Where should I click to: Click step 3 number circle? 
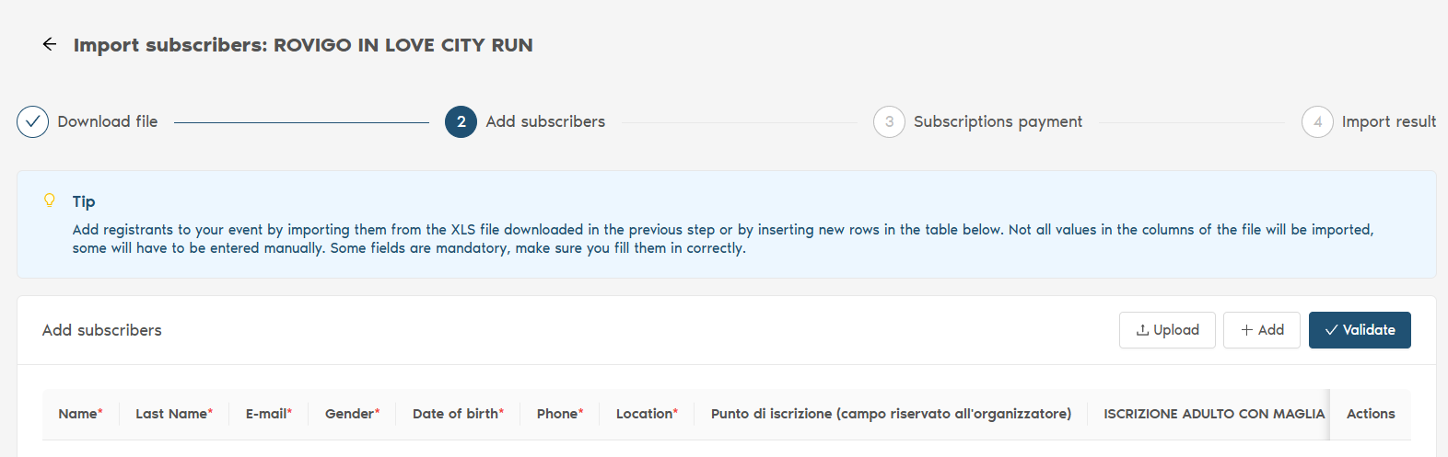889,121
